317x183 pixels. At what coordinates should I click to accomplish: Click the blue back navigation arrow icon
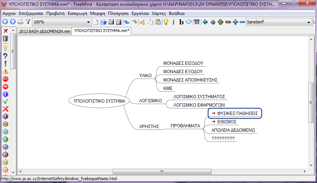coord(5,22)
